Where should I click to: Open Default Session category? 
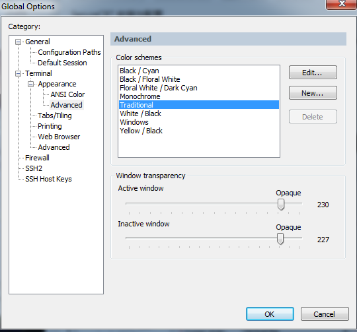pyautogui.click(x=62, y=63)
